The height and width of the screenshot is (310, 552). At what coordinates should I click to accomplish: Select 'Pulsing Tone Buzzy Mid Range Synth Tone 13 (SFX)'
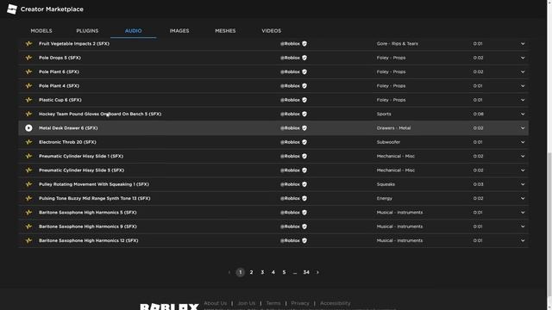click(94, 198)
